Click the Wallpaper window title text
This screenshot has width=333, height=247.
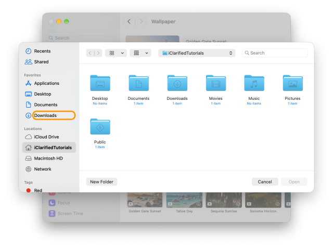click(163, 21)
